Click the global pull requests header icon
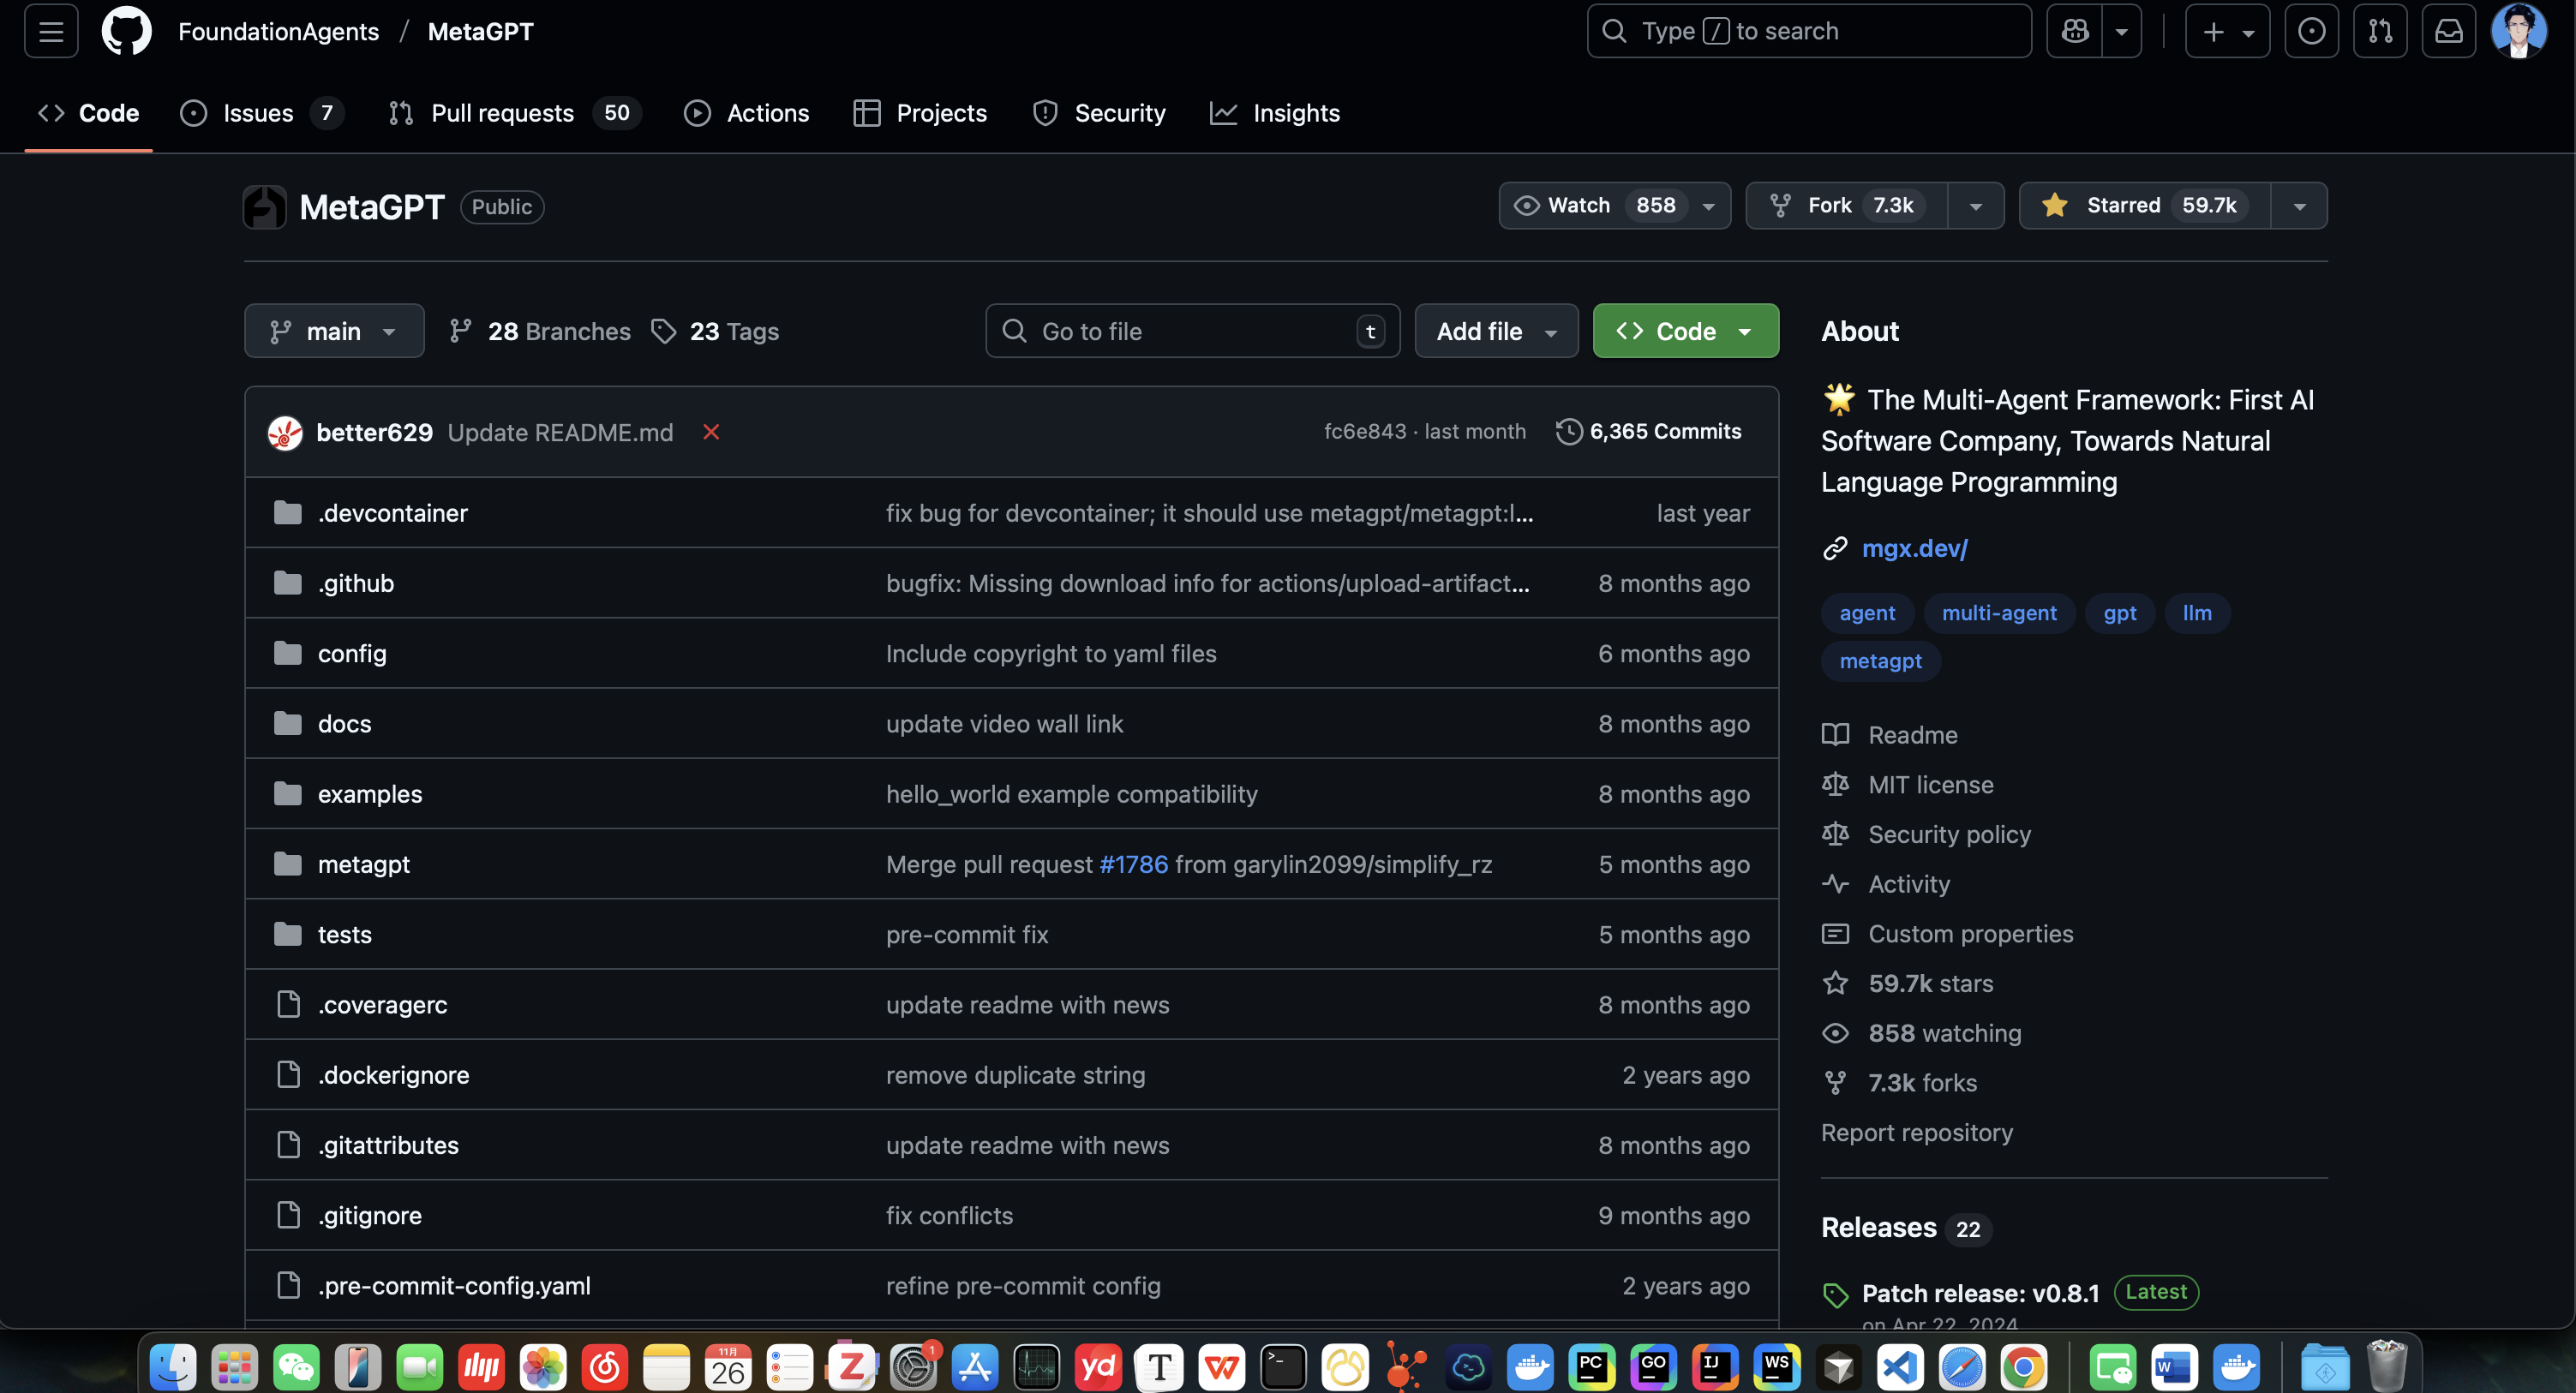The width and height of the screenshot is (2576, 1393). [x=2380, y=31]
